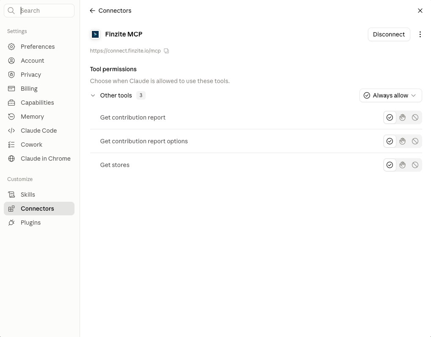This screenshot has width=431, height=337.
Task: Click the connect.finzite.io URL text
Action: point(125,51)
